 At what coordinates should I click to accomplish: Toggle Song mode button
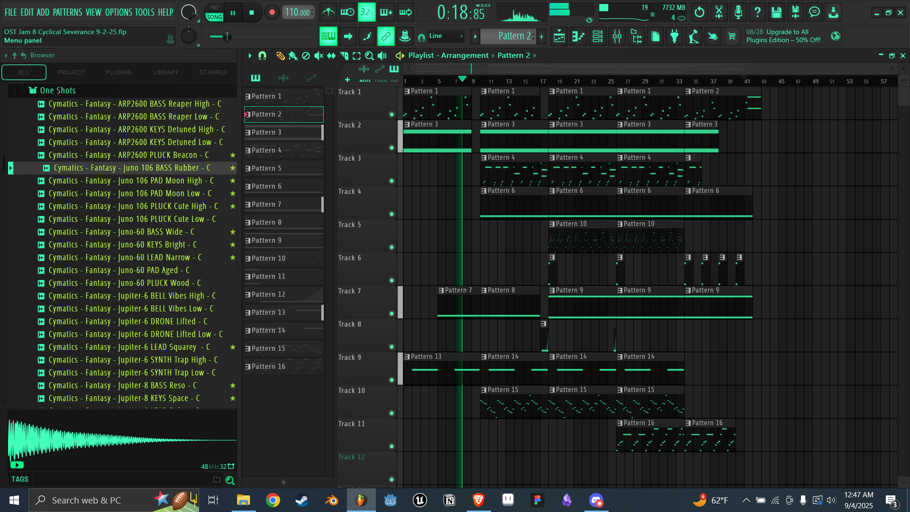pyautogui.click(x=214, y=17)
